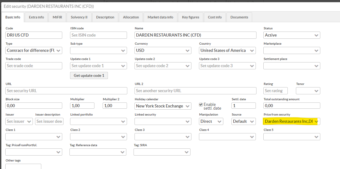Expand the Type dropdown Contract for difference
Image resolution: width=340 pixels, height=169 pixels.
tap(34, 51)
